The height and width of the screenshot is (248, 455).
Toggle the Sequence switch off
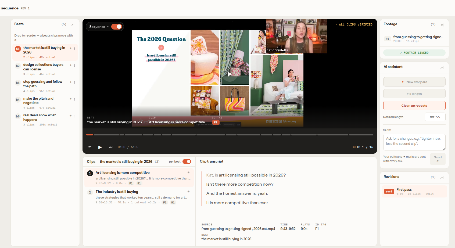[117, 27]
